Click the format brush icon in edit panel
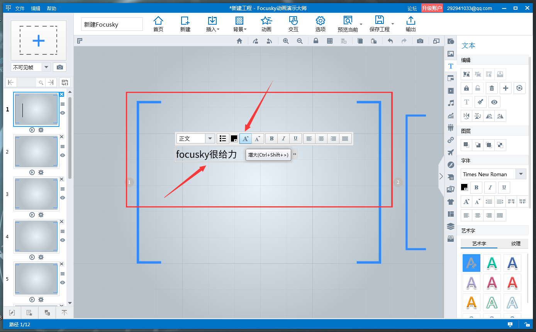536x332 pixels. [x=480, y=102]
